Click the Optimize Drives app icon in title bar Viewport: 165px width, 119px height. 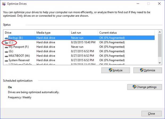pyautogui.click(x=3, y=3)
